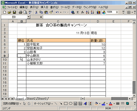Click the Format Painter brush icon
The width and height of the screenshot is (137, 111).
[51, 12]
